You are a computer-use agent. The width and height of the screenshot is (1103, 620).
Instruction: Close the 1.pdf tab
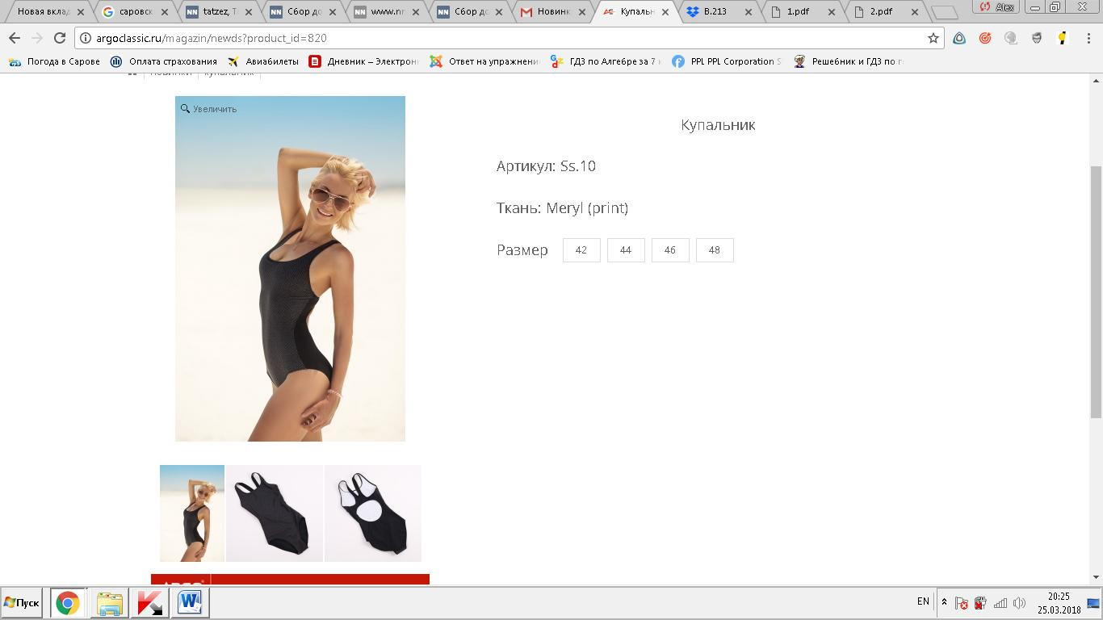tap(832, 12)
